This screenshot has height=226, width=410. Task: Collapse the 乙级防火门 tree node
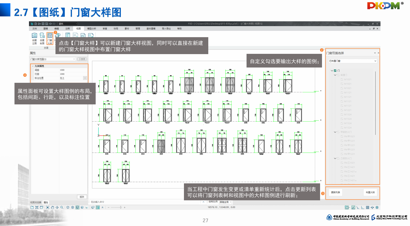pyautogui.click(x=335, y=159)
